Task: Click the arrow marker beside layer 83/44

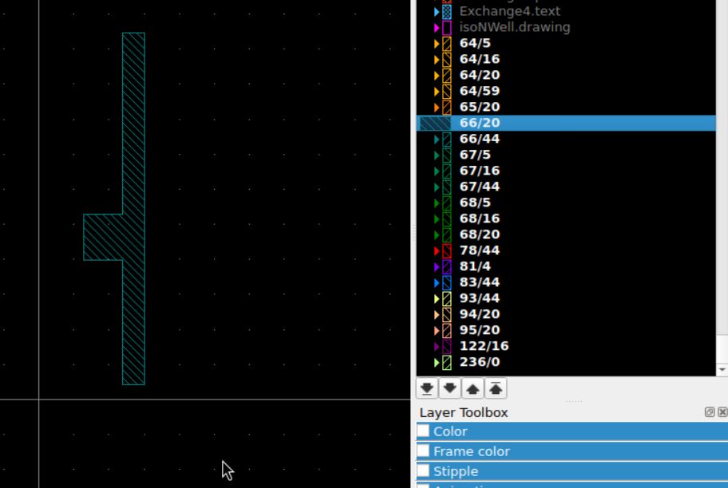Action: click(437, 282)
